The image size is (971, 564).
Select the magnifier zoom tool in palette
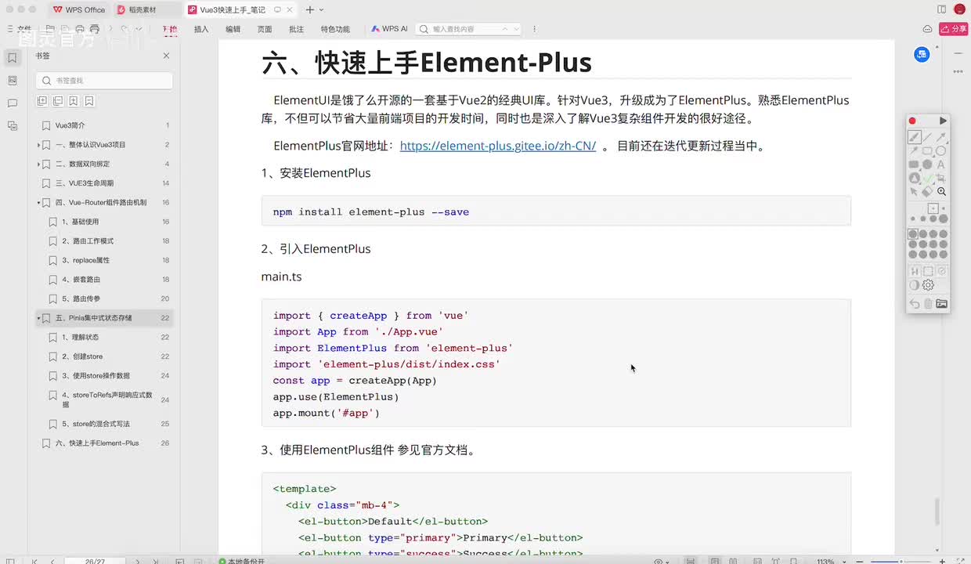click(x=941, y=191)
